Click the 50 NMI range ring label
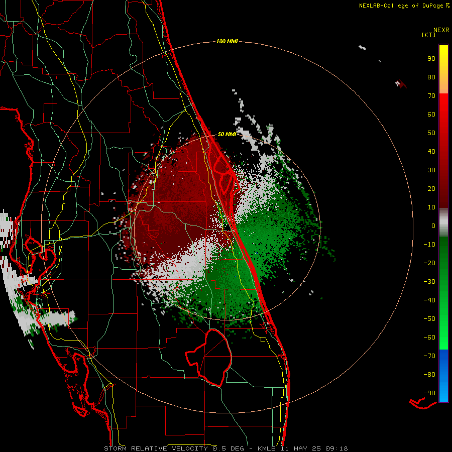452x452 pixels. tap(227, 134)
